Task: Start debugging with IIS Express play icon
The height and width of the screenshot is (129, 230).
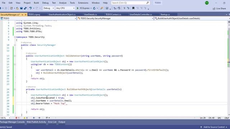Action: pyautogui.click(x=78, y=8)
